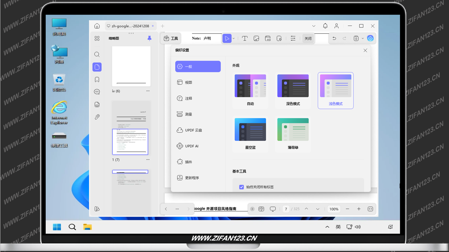The height and width of the screenshot is (252, 449).
Task: Choose the 自动 appearance theme
Action: pyautogui.click(x=250, y=90)
